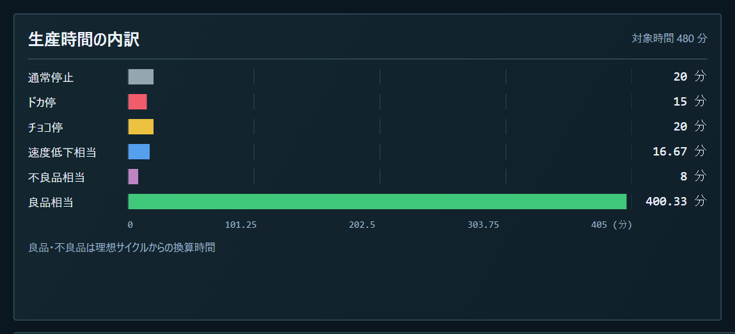The width and height of the screenshot is (735, 334).
Task: Click the 0 axis tick label
Action: coord(130,225)
